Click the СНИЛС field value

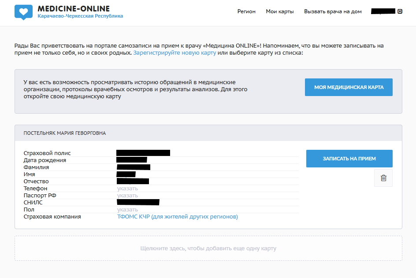[138, 202]
